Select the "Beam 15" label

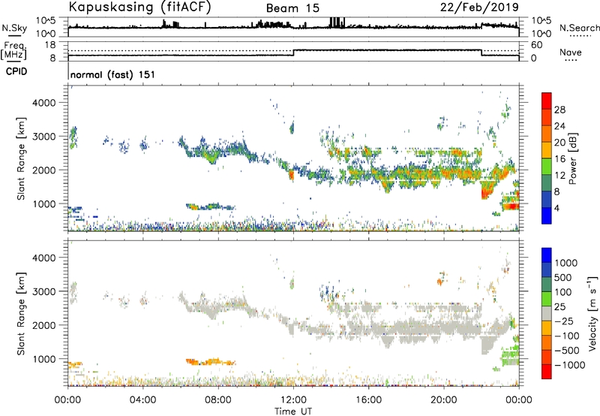point(292,8)
